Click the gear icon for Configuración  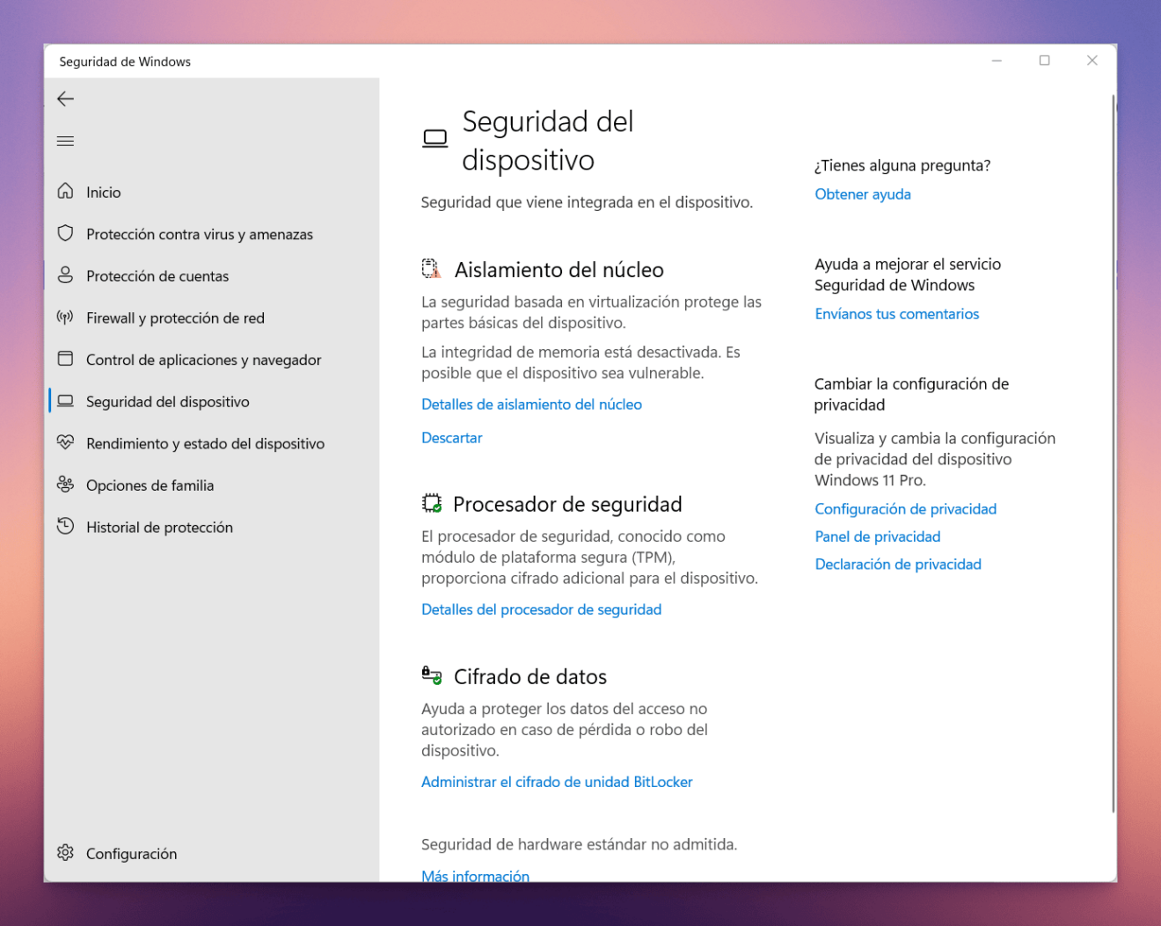click(65, 853)
